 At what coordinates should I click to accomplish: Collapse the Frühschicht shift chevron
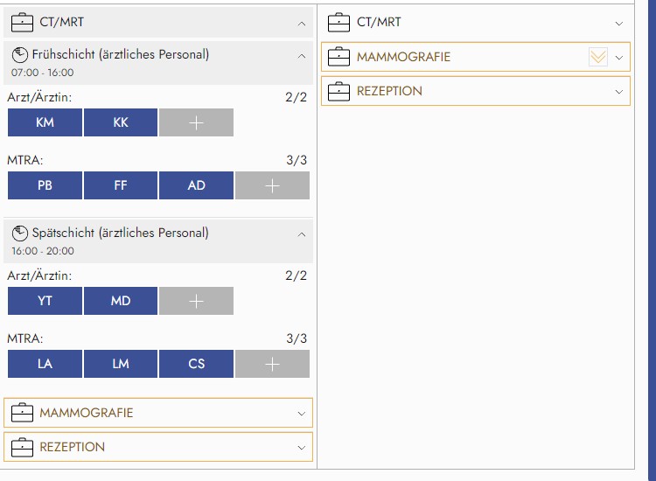pyautogui.click(x=302, y=56)
